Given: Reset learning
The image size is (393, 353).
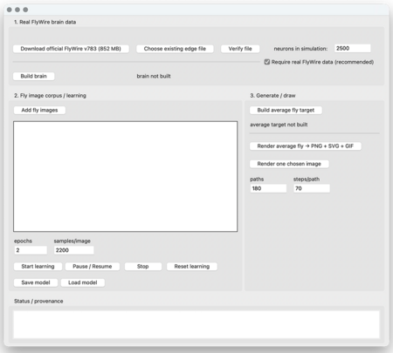Looking at the screenshot, I should (192, 267).
